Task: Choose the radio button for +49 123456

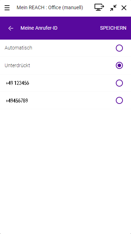Action: (x=119, y=83)
